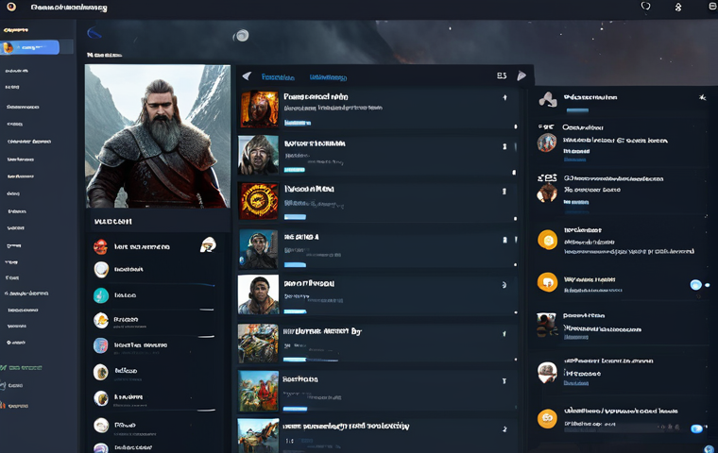Switch to the second blue tab in center panel

pos(328,77)
